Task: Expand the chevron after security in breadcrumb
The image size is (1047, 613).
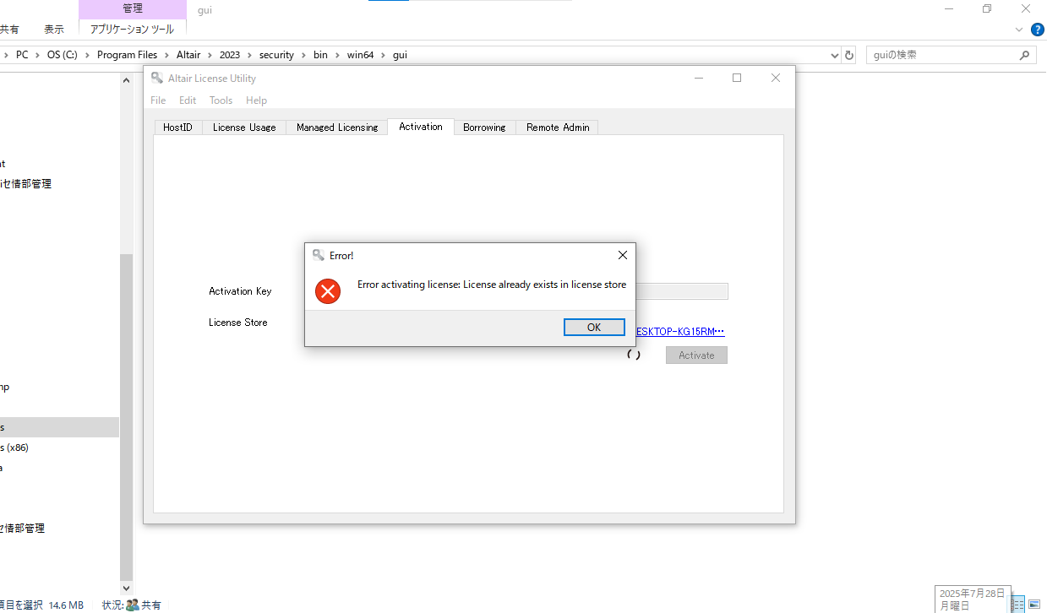Action: pyautogui.click(x=304, y=55)
